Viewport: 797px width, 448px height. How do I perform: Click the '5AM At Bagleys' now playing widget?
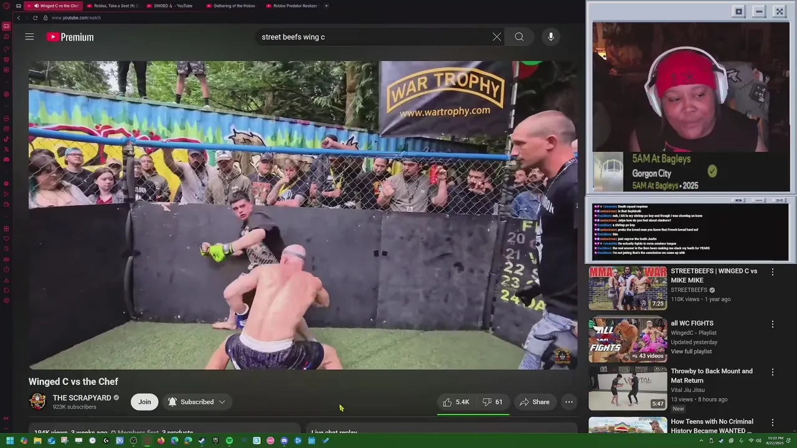tap(691, 172)
